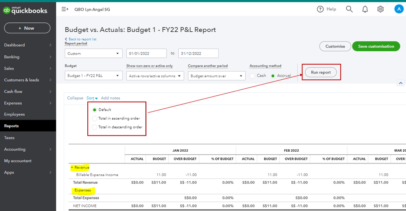Screen dimensions: 406x211
Task: Click the Add notes link
Action: pyautogui.click(x=111, y=98)
